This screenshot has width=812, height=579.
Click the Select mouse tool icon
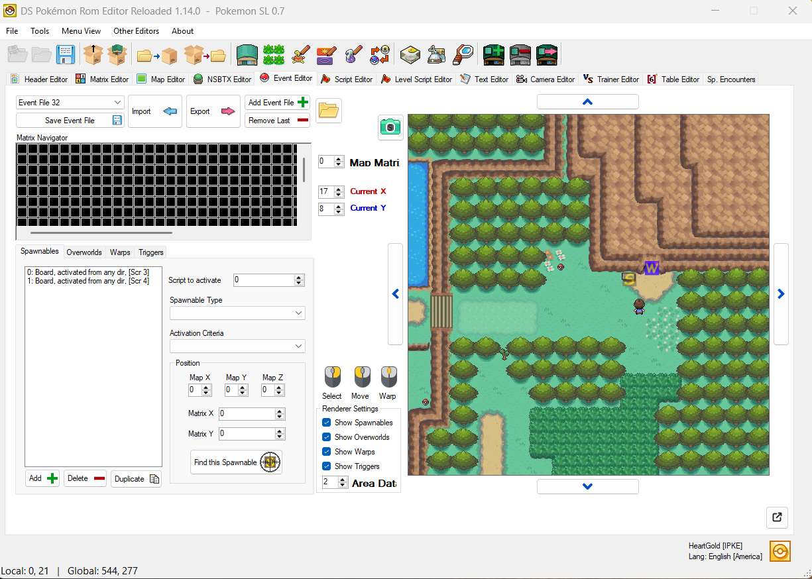click(x=332, y=378)
